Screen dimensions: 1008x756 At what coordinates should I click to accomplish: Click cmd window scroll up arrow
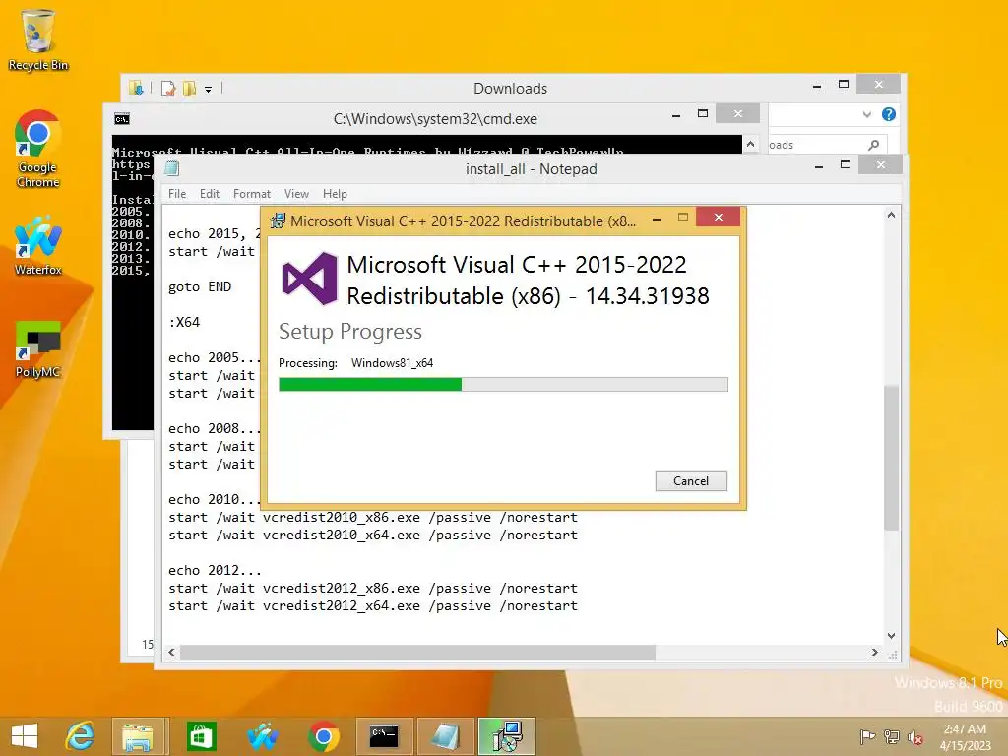pos(750,144)
